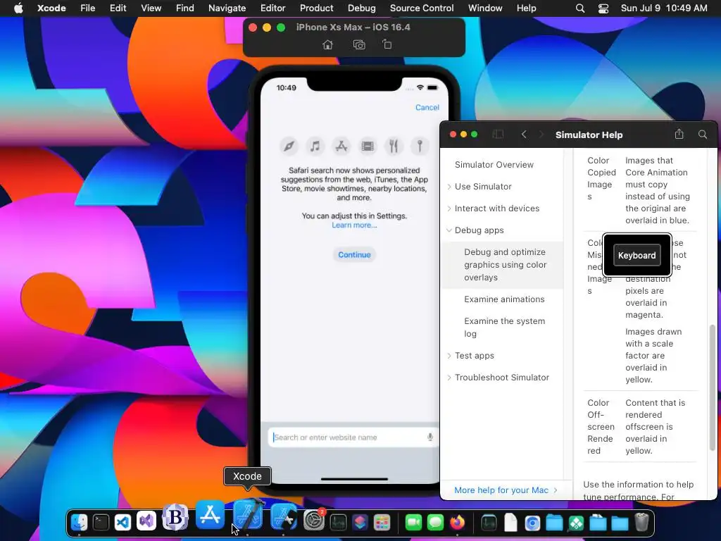Open Shortcuts app from the Dock
Image resolution: width=721 pixels, height=541 pixels.
tap(360, 522)
